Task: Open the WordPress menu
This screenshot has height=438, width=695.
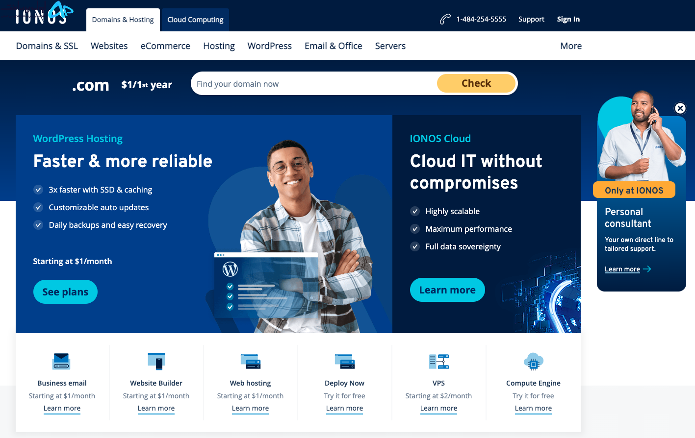Action: coord(269,46)
